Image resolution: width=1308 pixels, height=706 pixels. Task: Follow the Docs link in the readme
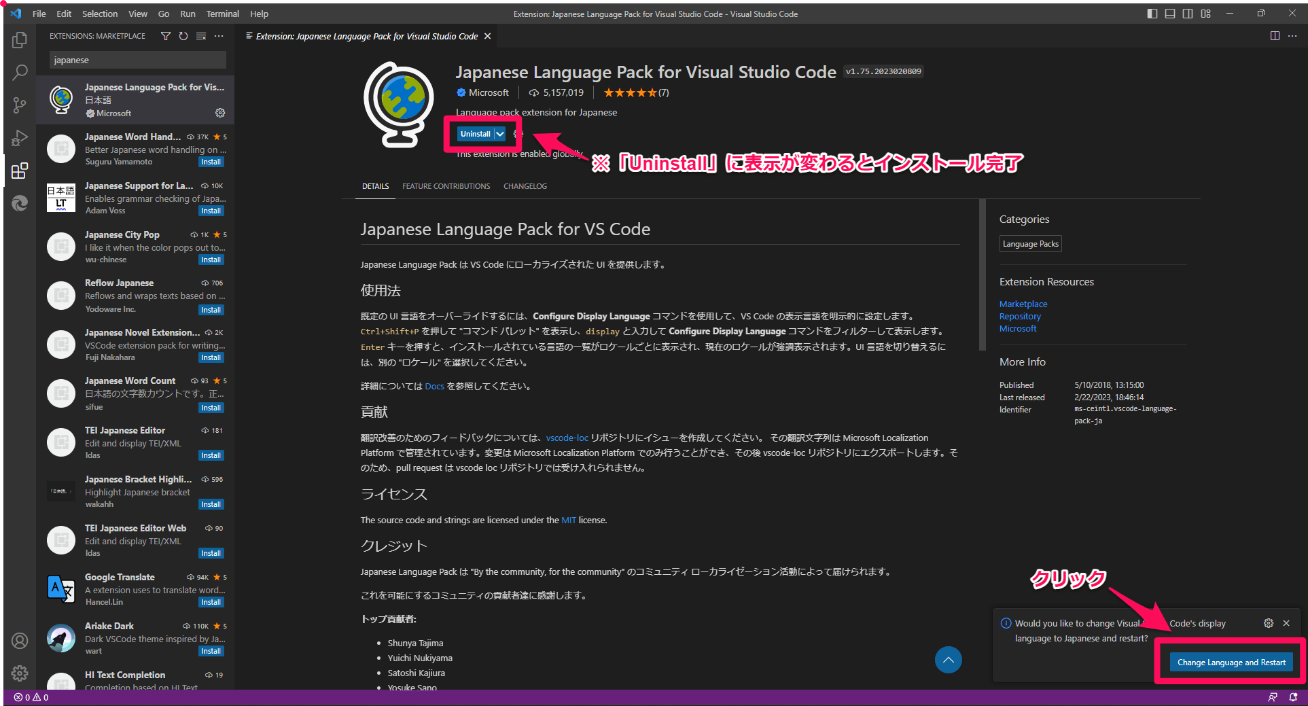pyautogui.click(x=434, y=386)
